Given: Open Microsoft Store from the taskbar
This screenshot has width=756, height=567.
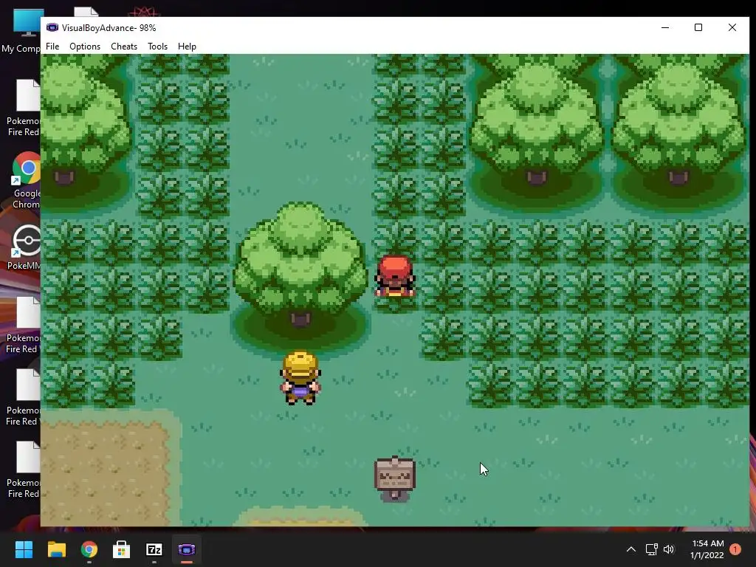Looking at the screenshot, I should click(121, 549).
